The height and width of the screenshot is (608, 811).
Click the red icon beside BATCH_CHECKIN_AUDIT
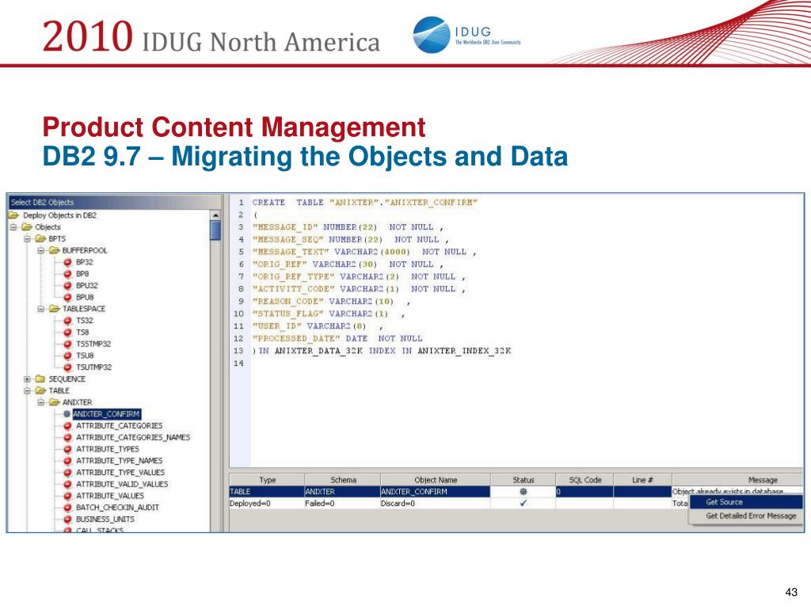67,507
